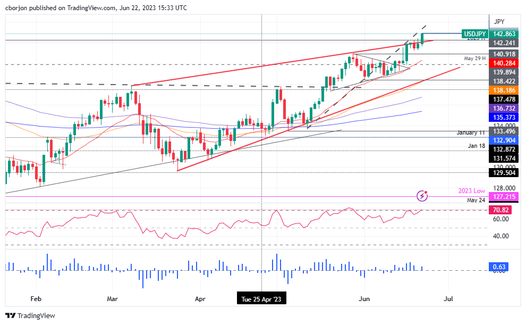Open the red notification dot on flash icon
Image resolution: width=526 pixels, height=325 pixels.
tap(427, 193)
